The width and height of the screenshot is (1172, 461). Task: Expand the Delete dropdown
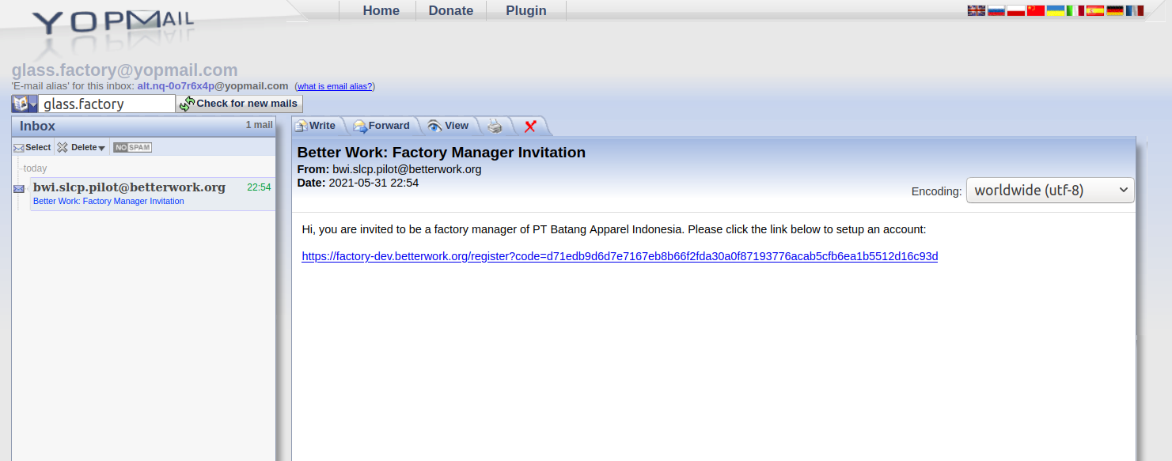point(82,147)
